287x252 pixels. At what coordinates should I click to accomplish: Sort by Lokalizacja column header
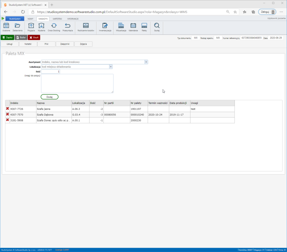[x=80, y=103]
